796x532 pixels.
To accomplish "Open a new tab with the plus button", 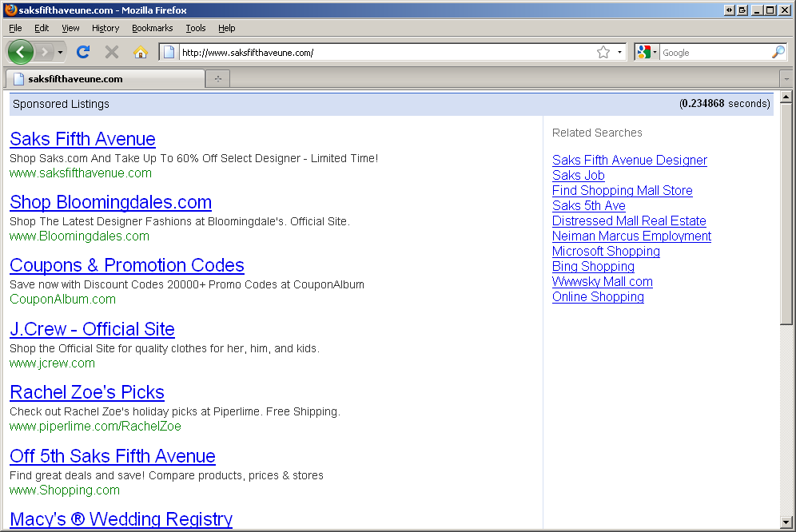I will (x=218, y=79).
